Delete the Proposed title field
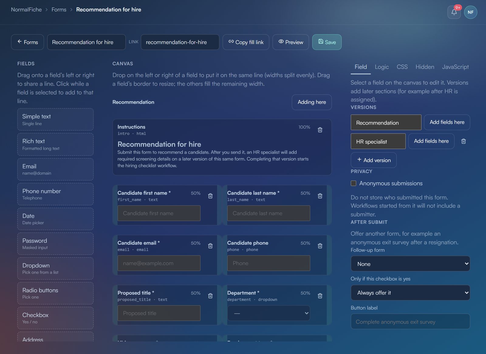The image size is (486, 354). point(210,296)
